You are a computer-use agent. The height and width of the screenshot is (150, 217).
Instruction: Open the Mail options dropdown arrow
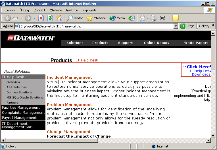tap(147, 18)
